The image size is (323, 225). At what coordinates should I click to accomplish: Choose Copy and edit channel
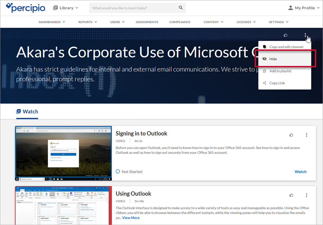(x=285, y=47)
